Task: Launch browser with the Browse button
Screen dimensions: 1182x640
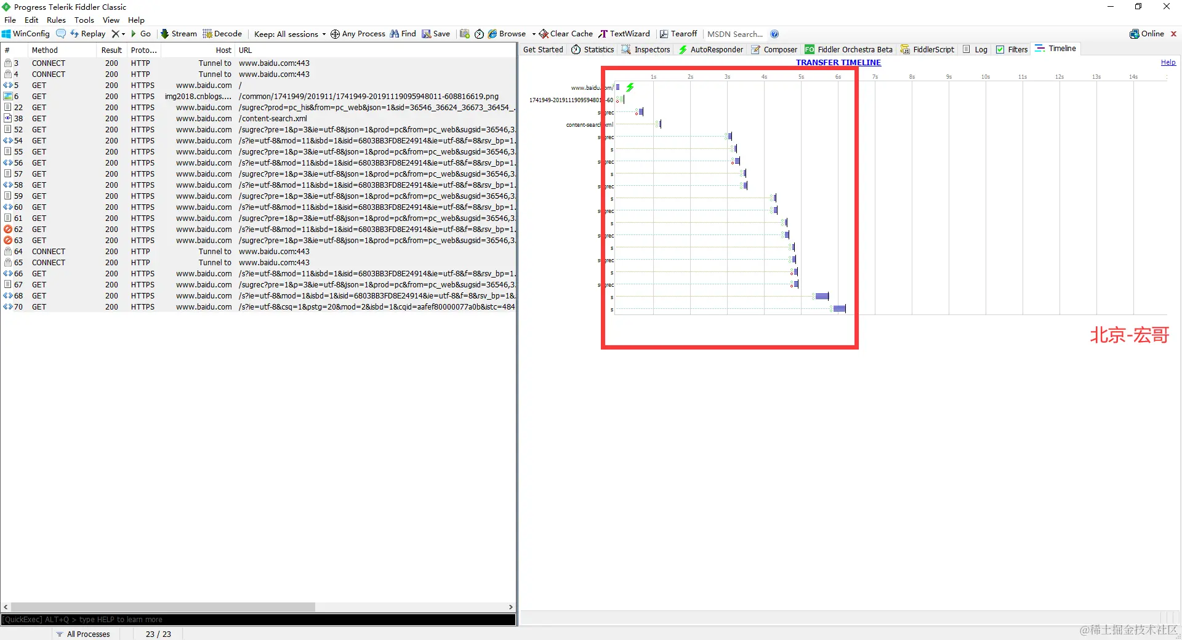Action: pos(507,34)
